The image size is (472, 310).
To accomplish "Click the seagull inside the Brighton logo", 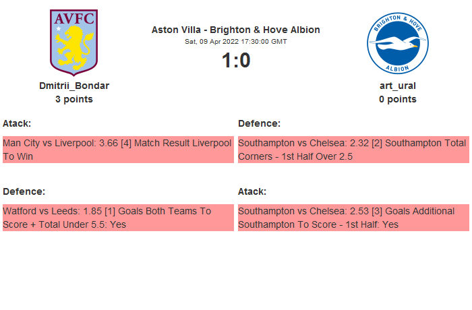I will coord(396,46).
